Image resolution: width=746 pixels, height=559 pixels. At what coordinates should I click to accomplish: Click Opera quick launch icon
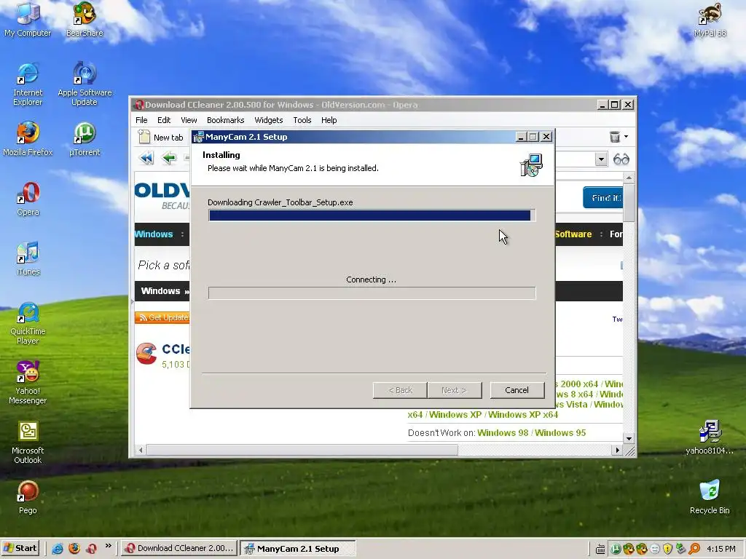coord(91,549)
